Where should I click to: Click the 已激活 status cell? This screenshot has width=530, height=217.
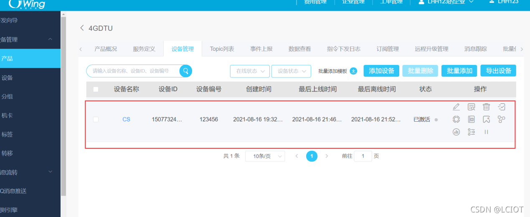(x=422, y=120)
